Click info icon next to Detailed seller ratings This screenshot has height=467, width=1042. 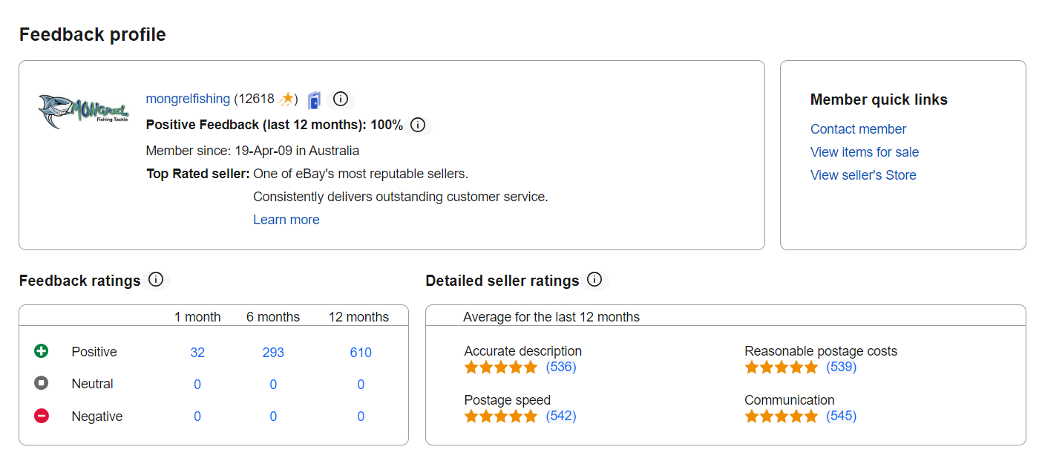[x=594, y=280]
